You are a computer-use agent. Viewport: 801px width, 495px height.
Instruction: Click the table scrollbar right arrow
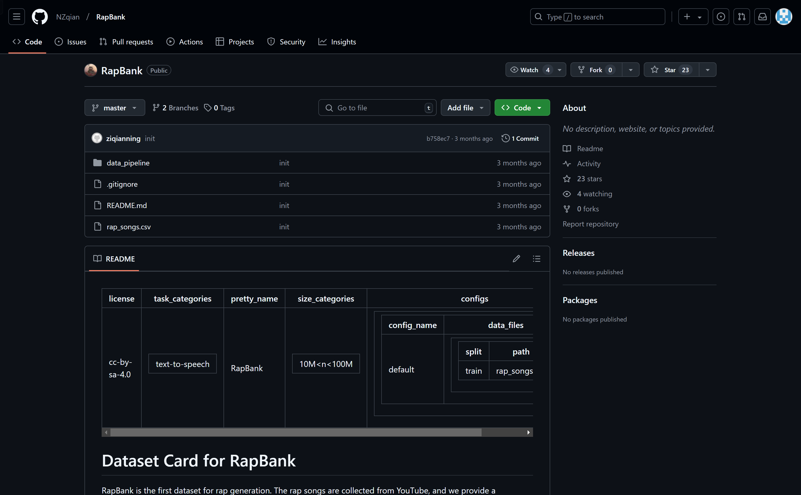pyautogui.click(x=528, y=432)
